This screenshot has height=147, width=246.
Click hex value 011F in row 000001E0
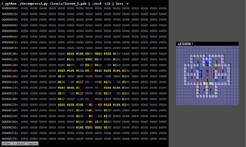80,93
